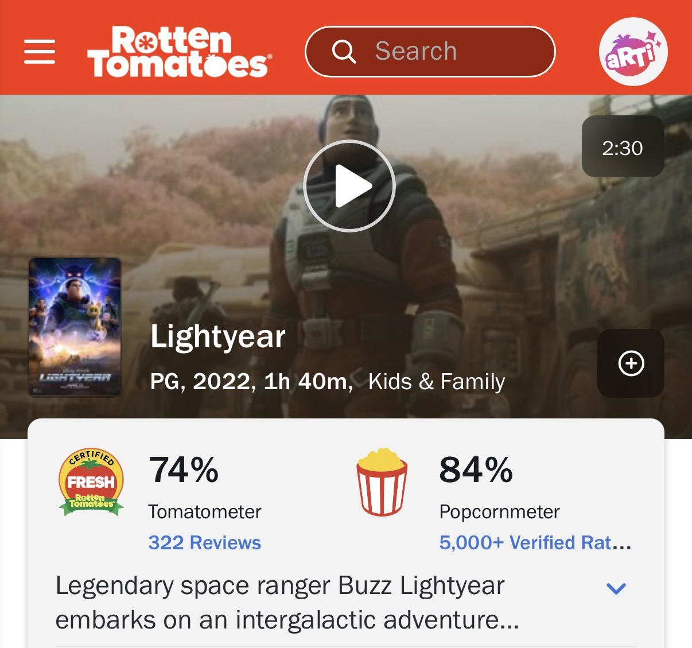This screenshot has height=648, width=692.
Task: Click the 74% Tomatometer score
Action: pyautogui.click(x=184, y=469)
